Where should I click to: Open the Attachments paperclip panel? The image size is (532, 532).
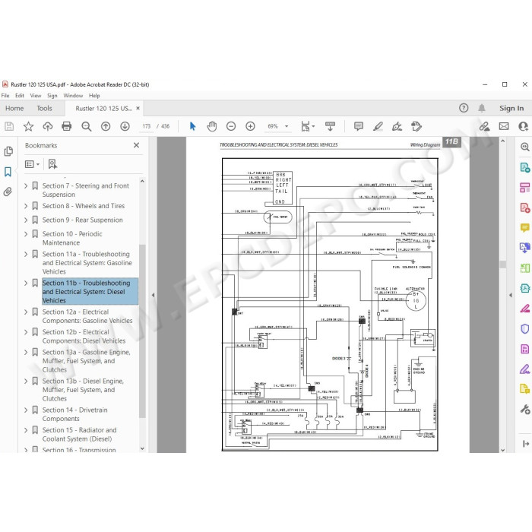coord(8,192)
